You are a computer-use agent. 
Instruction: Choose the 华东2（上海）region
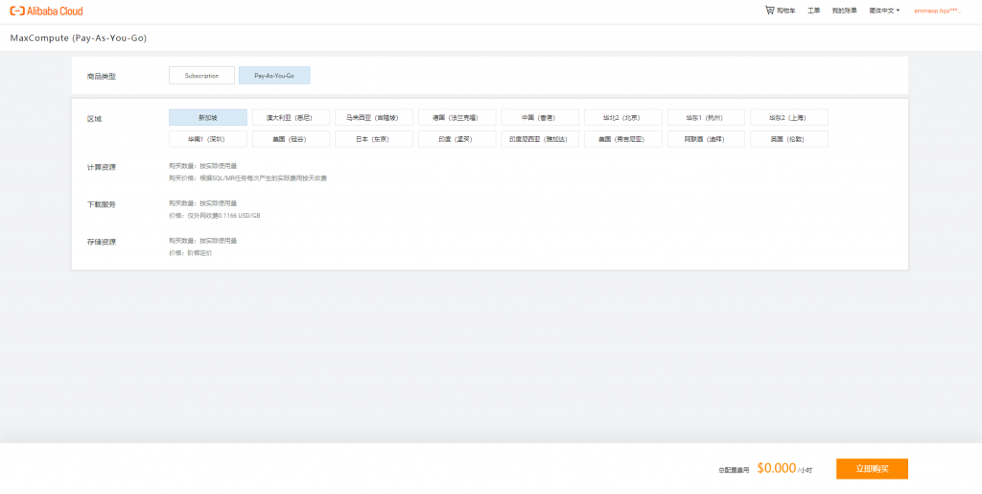[789, 117]
